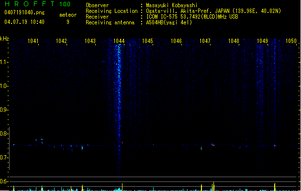Screen dimensions: 301x191
Task: Click the 1044 time axis mark
Action: click(x=119, y=41)
